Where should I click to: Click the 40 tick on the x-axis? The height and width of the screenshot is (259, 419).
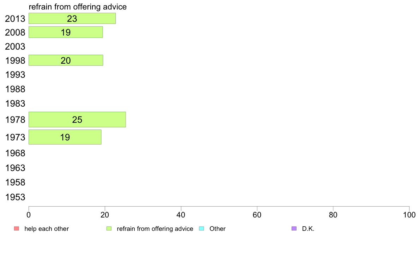tap(181, 214)
